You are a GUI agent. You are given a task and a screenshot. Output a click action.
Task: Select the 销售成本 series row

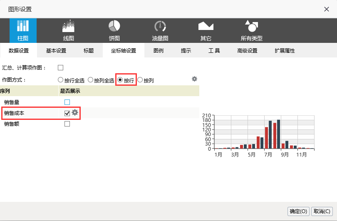[x=100, y=113]
